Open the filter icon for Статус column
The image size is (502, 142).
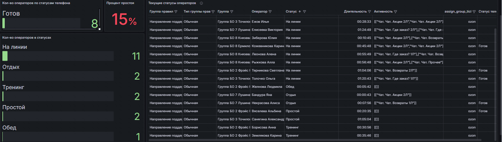coord(305,12)
